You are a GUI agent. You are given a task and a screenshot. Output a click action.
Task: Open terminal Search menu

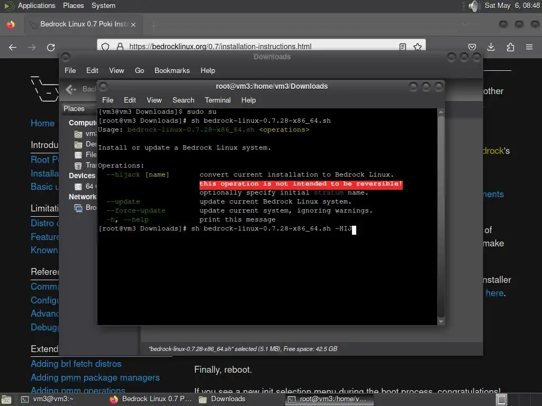point(183,100)
